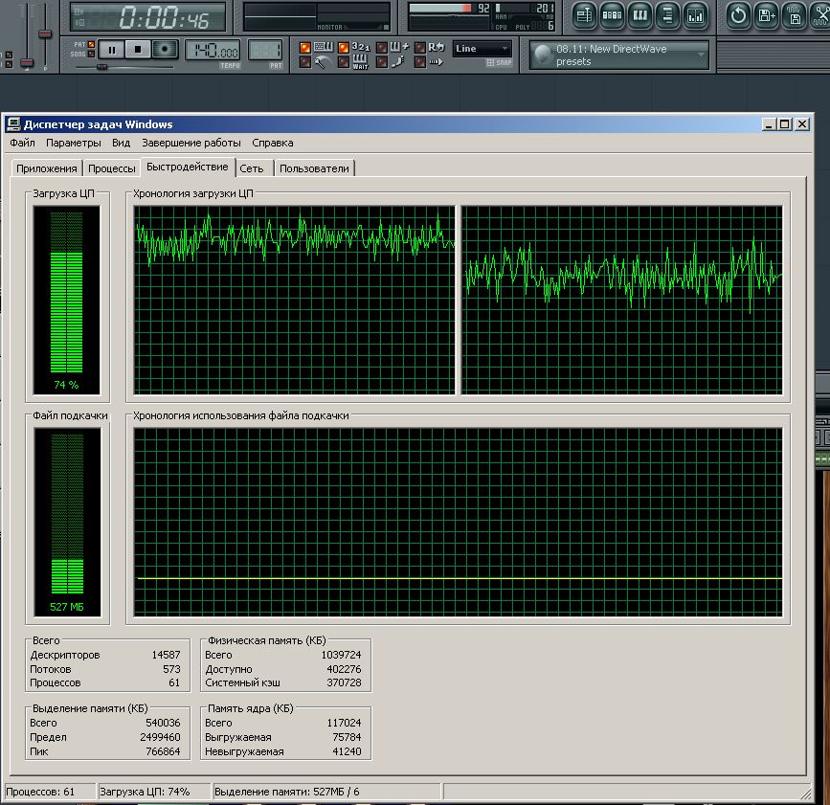Open the playlist window icon

point(585,14)
